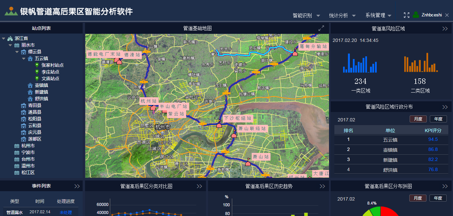Select 云和县 in the station tree

coord(35,125)
